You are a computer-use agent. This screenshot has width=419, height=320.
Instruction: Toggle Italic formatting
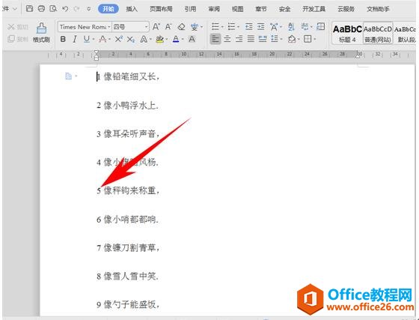(x=75, y=39)
